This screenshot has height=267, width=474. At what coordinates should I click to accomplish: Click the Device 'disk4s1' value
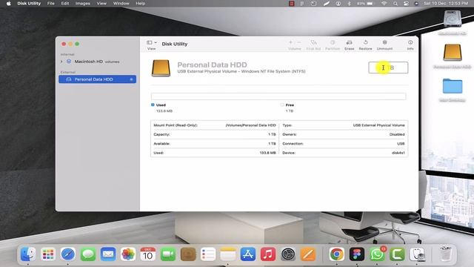(x=398, y=153)
